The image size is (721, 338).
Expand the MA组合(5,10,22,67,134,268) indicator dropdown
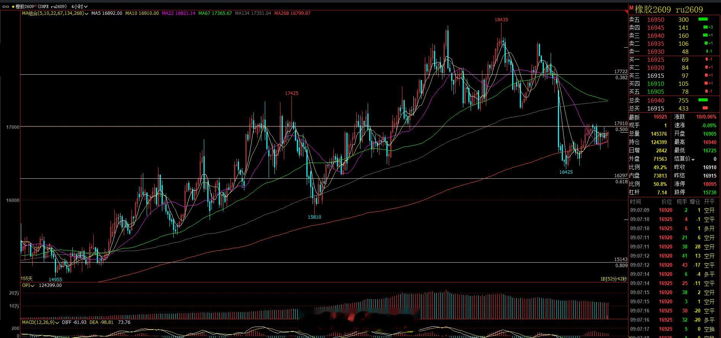(x=87, y=13)
